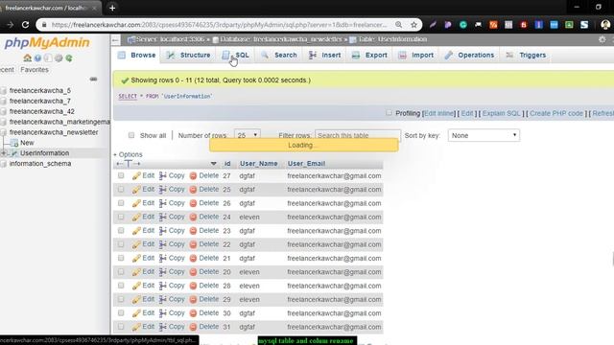Click Copy icon for row 23
The width and height of the screenshot is (614, 345).
[163, 231]
